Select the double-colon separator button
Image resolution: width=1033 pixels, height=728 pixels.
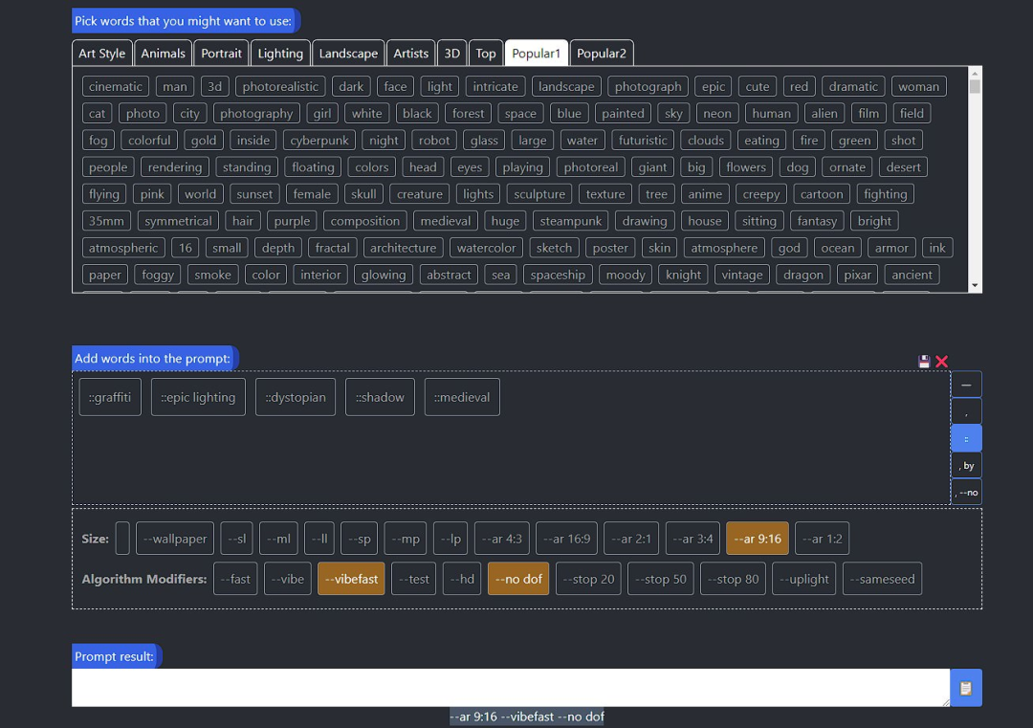tap(966, 438)
